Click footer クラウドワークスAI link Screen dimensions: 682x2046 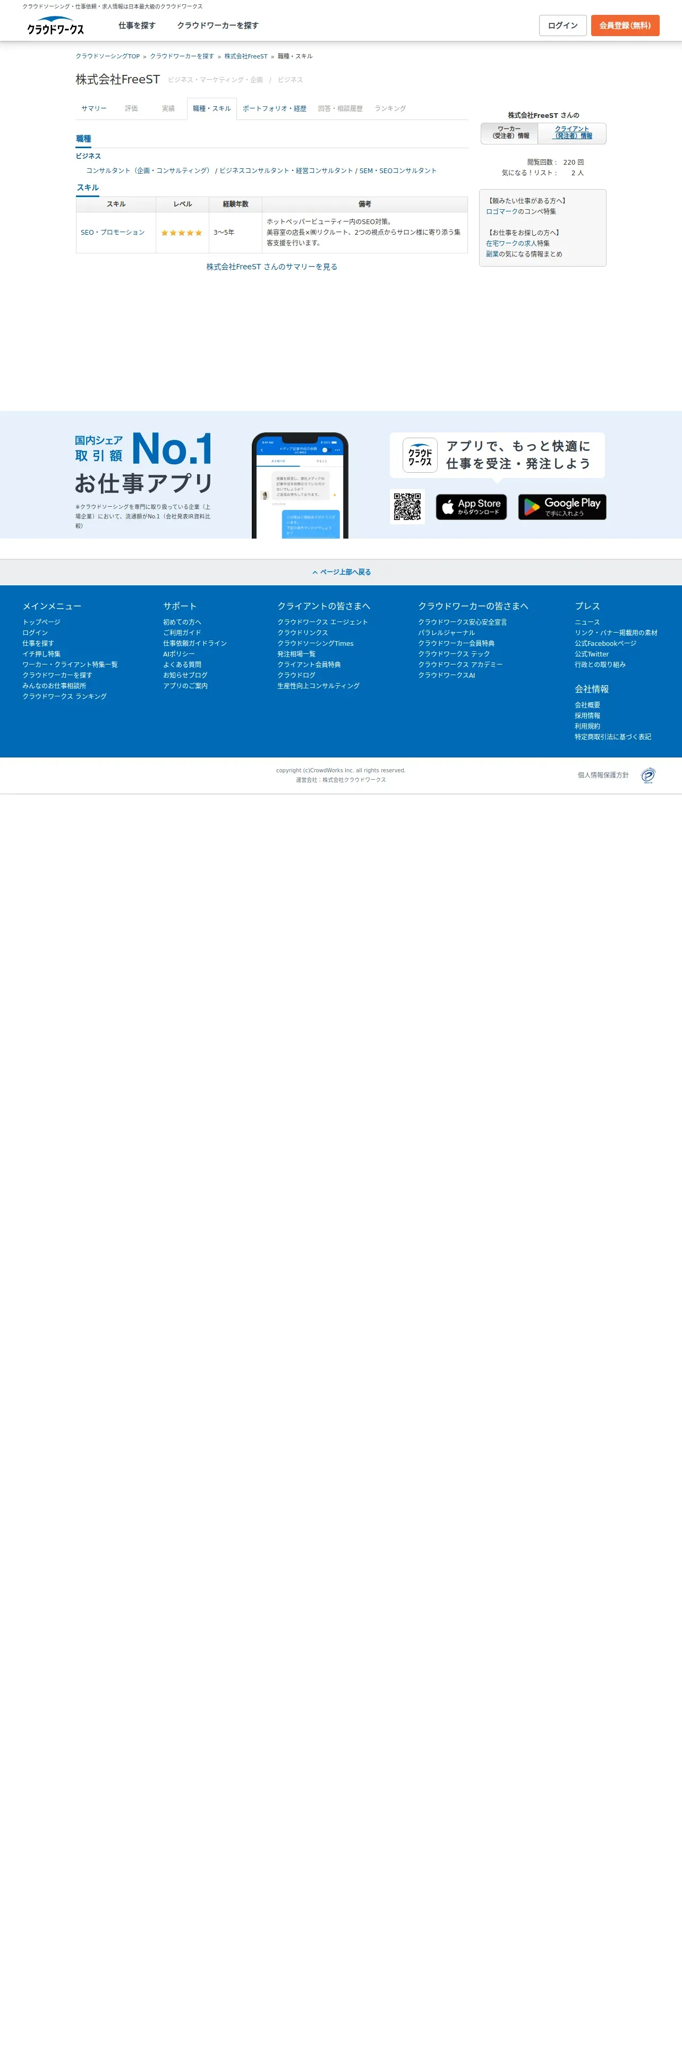447,675
